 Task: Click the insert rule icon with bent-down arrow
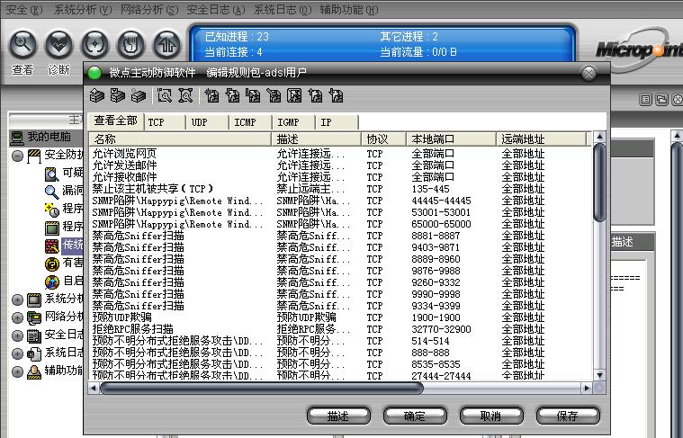pyautogui.click(x=232, y=95)
